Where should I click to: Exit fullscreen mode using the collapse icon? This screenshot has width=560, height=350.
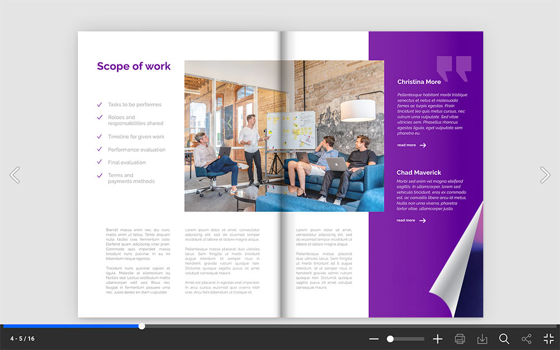(x=548, y=339)
